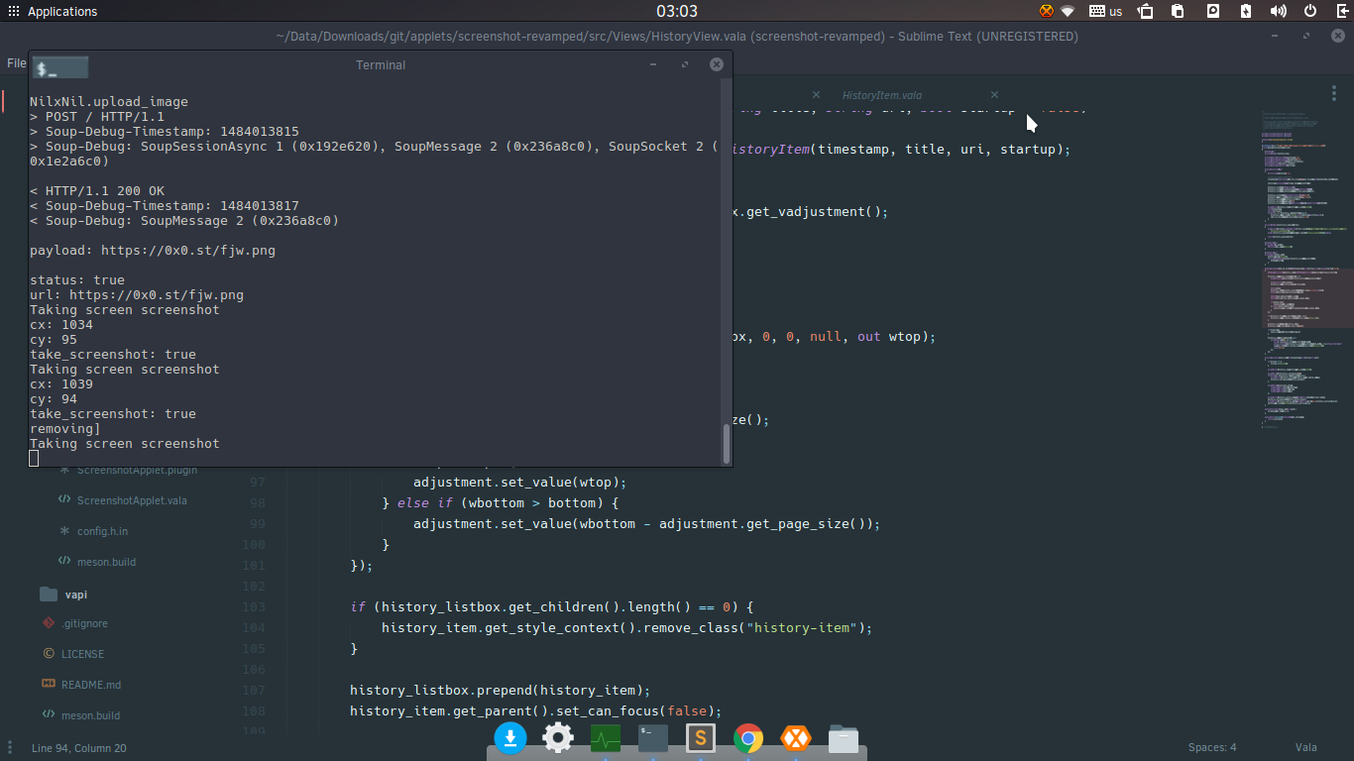Click the disk drive icon in the panel
The height and width of the screenshot is (761, 1354).
[1213, 11]
